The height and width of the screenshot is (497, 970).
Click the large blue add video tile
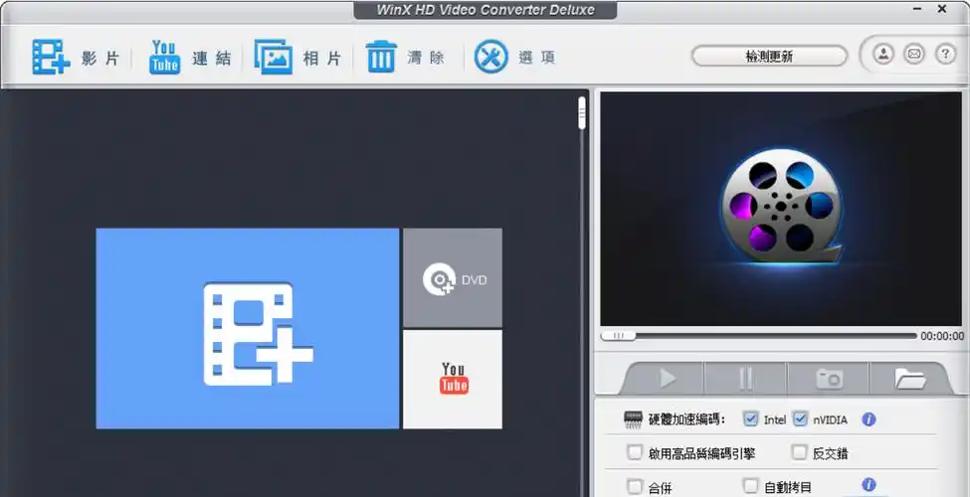tap(248, 328)
